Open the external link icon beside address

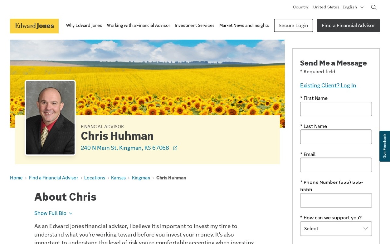tap(175, 148)
